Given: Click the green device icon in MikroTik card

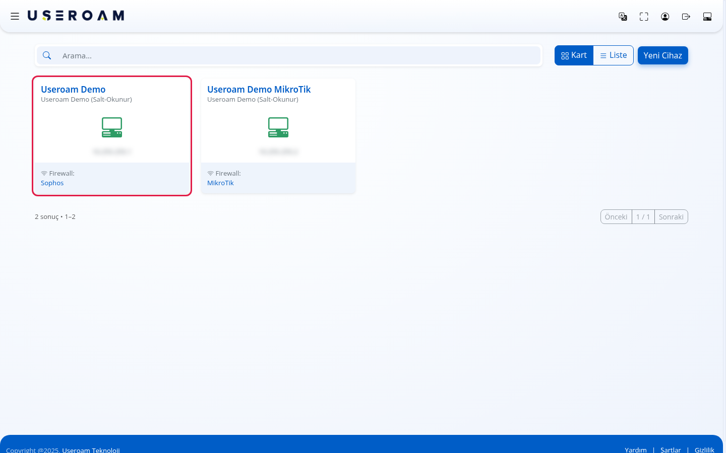Looking at the screenshot, I should (x=278, y=127).
